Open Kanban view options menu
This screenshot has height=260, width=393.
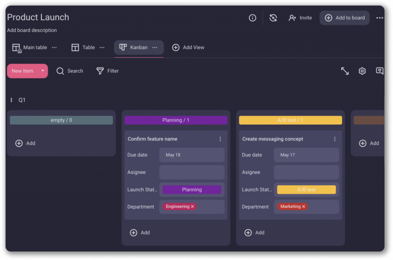point(155,47)
